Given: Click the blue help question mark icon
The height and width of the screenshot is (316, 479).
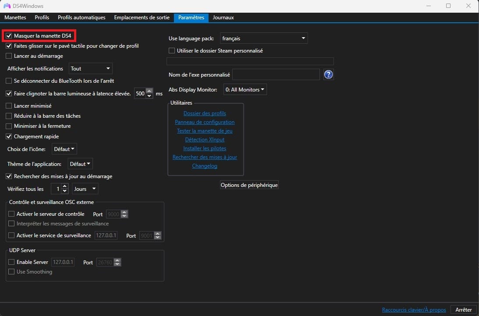Looking at the screenshot, I should point(328,74).
